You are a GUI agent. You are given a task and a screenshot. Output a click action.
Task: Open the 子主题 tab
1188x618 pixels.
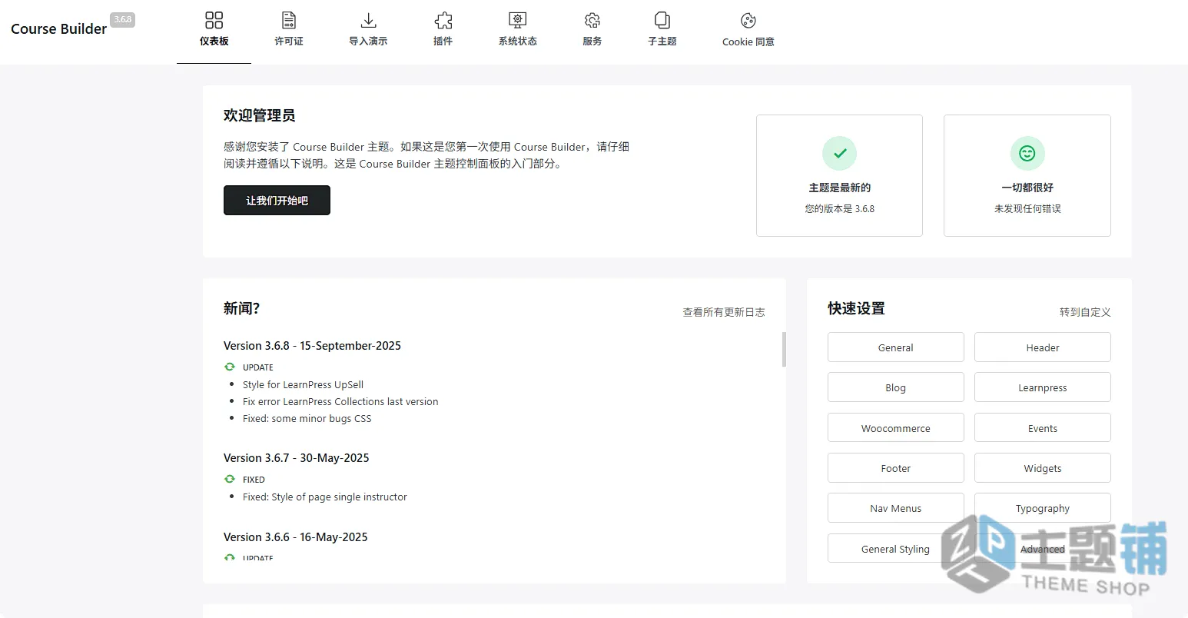(x=662, y=32)
